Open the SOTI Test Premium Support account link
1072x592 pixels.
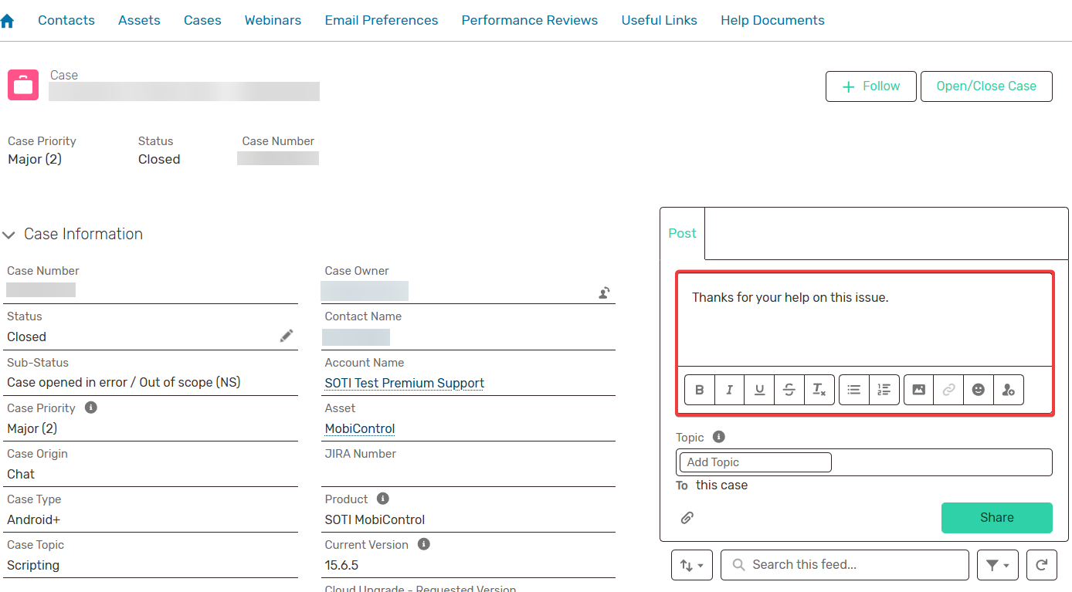pyautogui.click(x=403, y=383)
